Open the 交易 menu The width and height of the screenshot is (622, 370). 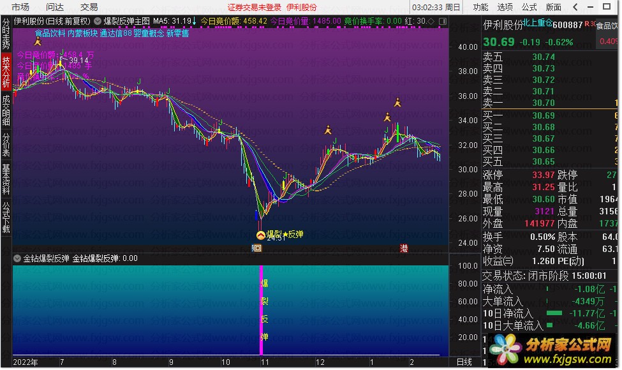89,7
